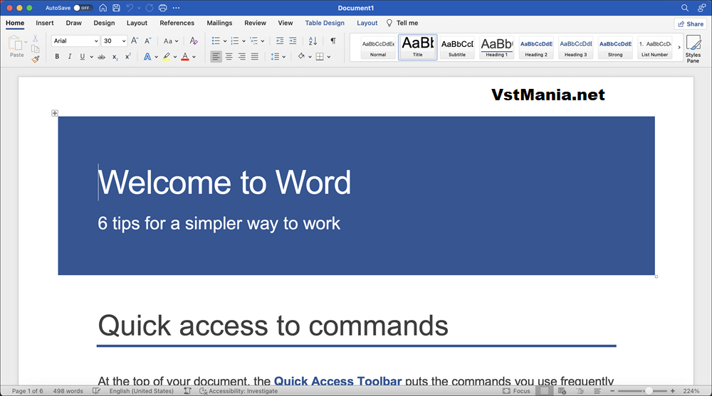The height and width of the screenshot is (396, 712).
Task: Start a bulleted list
Action: click(216, 41)
